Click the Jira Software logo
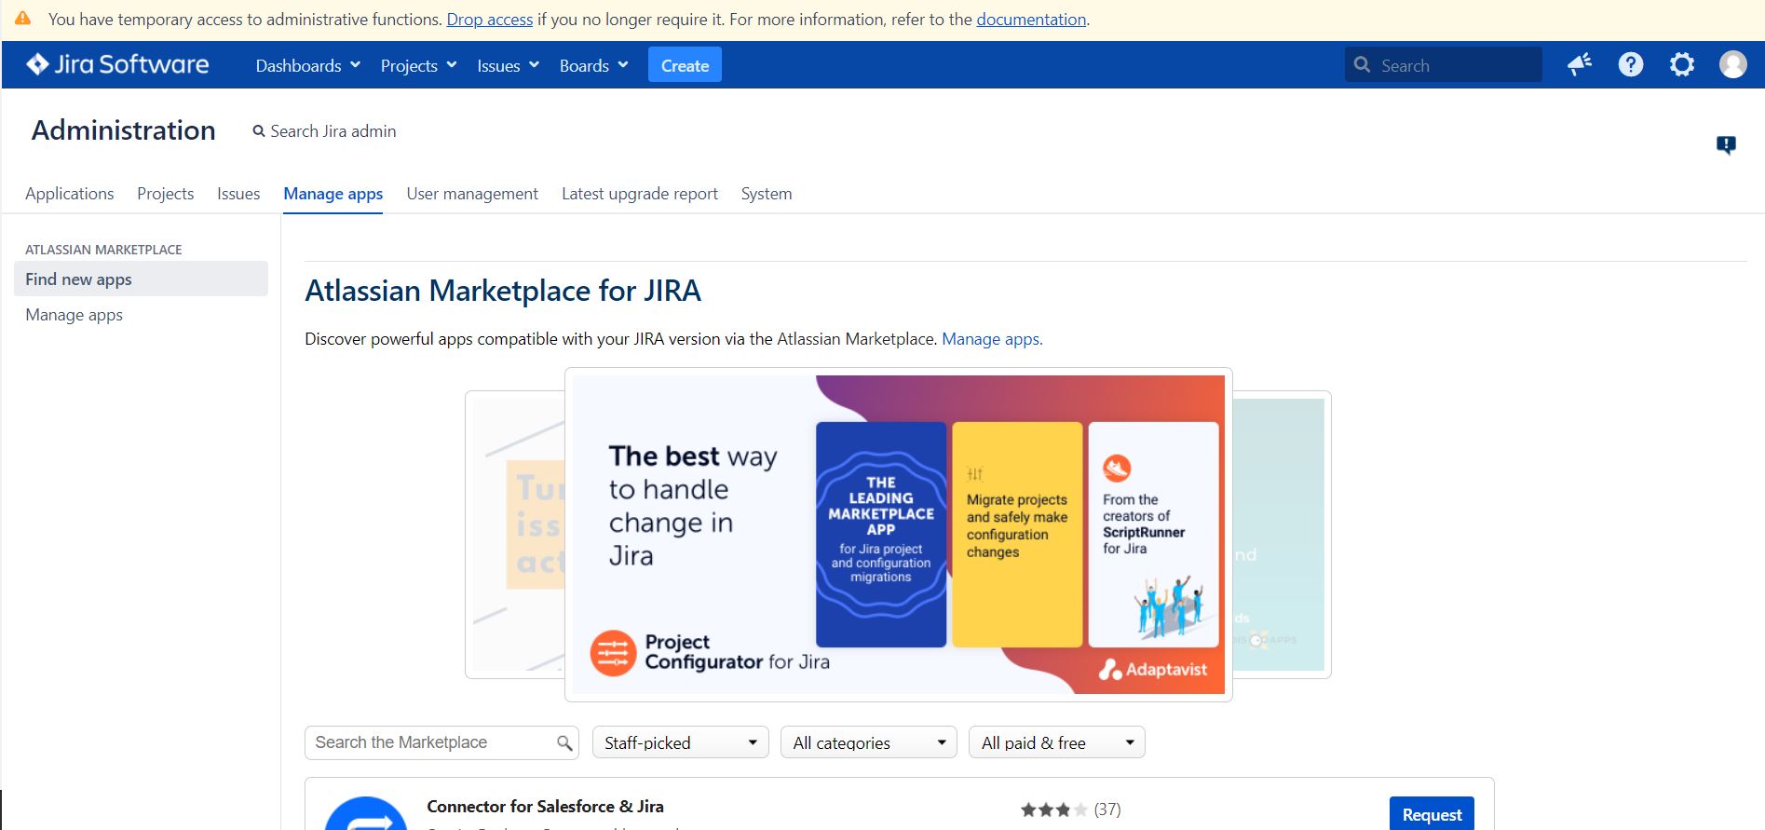The height and width of the screenshot is (830, 1765). coord(117,64)
